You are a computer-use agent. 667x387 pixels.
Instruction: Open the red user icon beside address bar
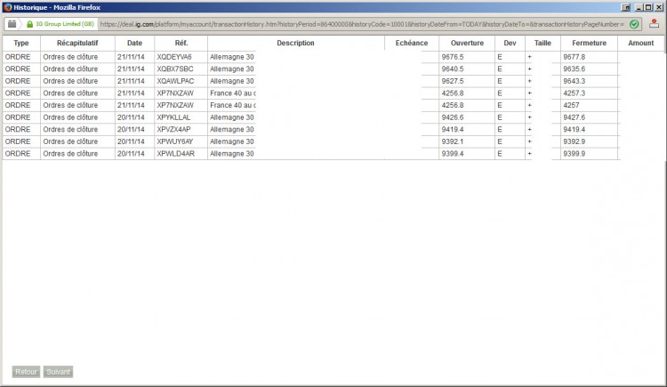click(x=654, y=24)
